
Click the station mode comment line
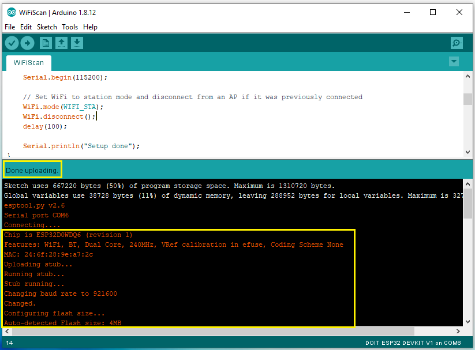tap(193, 97)
